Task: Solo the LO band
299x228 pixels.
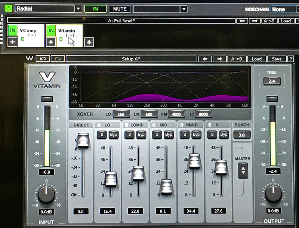Action: [102, 135]
